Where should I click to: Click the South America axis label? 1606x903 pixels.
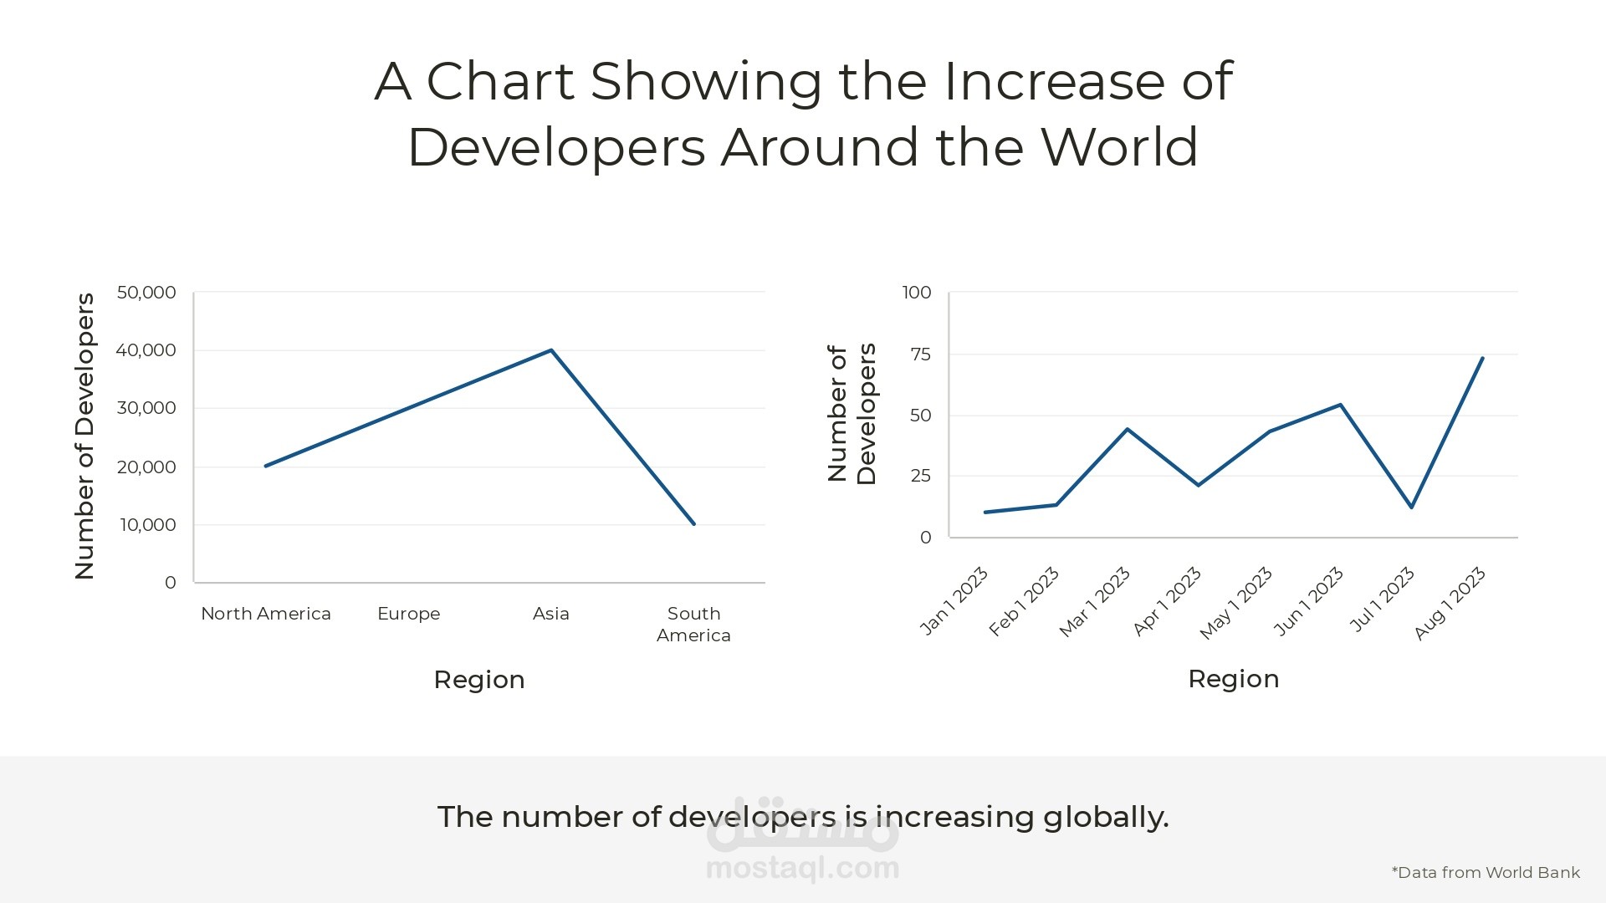coord(693,625)
